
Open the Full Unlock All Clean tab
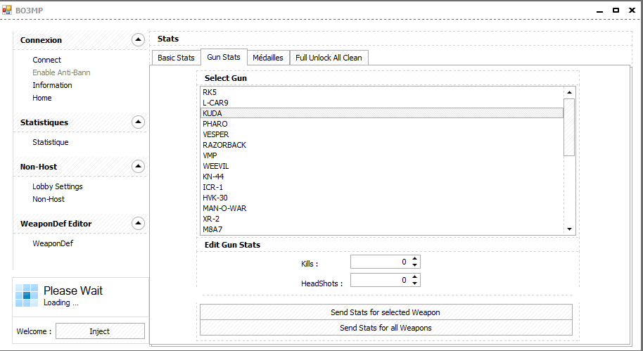[329, 58]
